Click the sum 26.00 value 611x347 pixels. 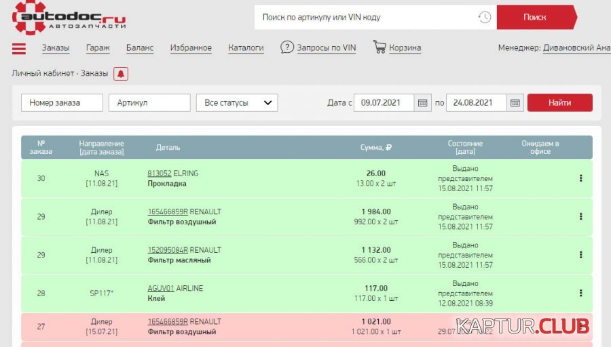pos(376,173)
